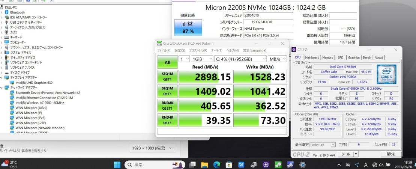
Task: Run the RND4K Q32T1 test
Action: 167,106
